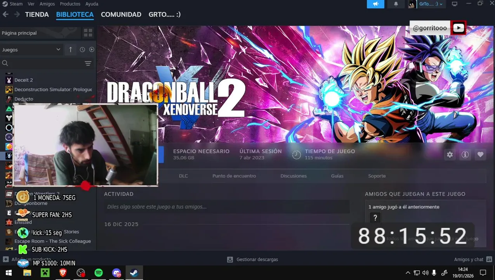495x280 pixels.
Task: Open the Discusiones tab
Action: 294,176
